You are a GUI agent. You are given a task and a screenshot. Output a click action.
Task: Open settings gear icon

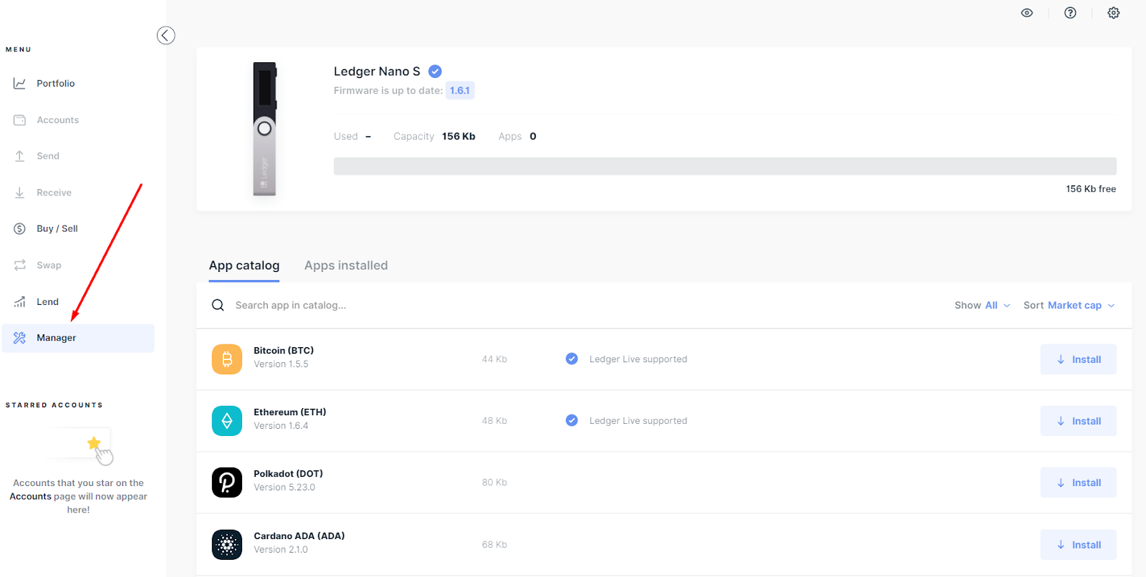(x=1113, y=13)
